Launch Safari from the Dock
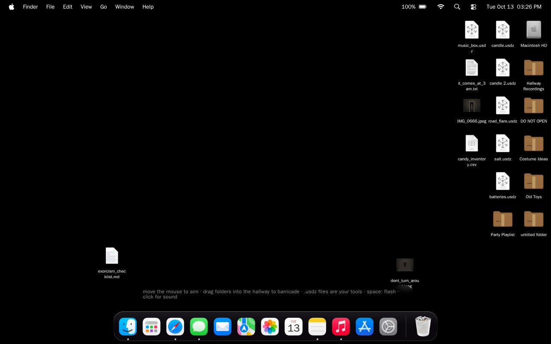Screen dimensions: 551x344 coord(175,327)
